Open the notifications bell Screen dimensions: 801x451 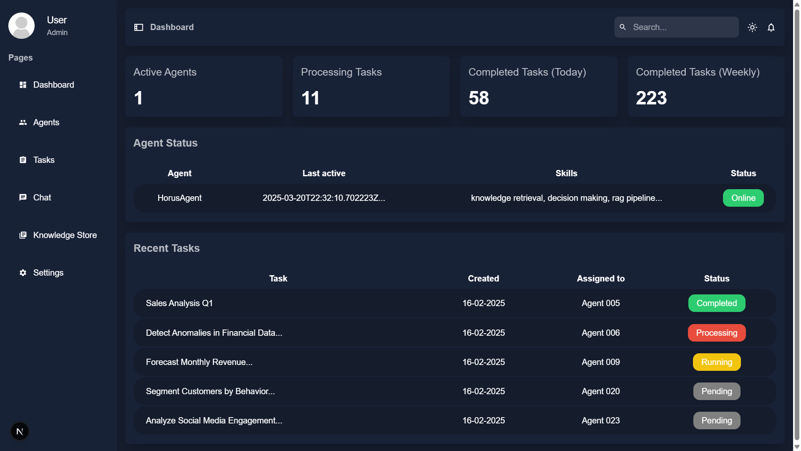click(x=771, y=27)
